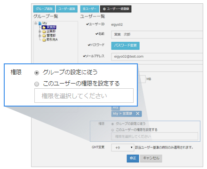Viewport: 207px width, 169px height.
Task: Expand the 企画部 tree node
Action: 40,31
